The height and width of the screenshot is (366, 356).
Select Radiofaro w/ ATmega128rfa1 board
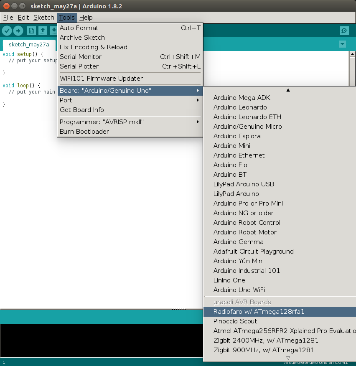point(280,312)
